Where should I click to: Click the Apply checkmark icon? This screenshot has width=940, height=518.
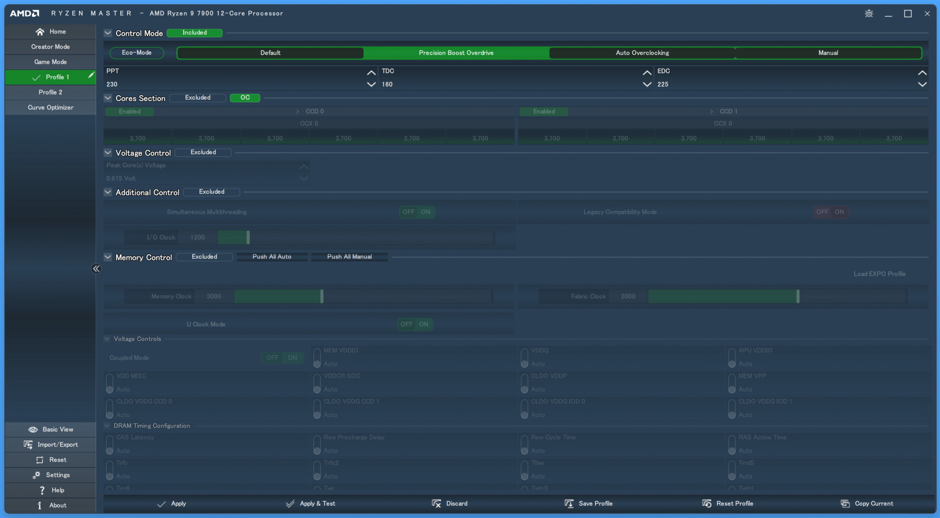click(x=161, y=504)
